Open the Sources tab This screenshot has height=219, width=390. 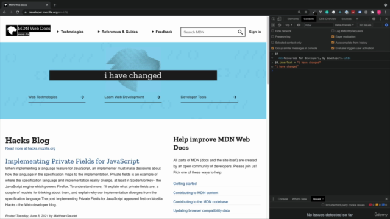point(346,19)
